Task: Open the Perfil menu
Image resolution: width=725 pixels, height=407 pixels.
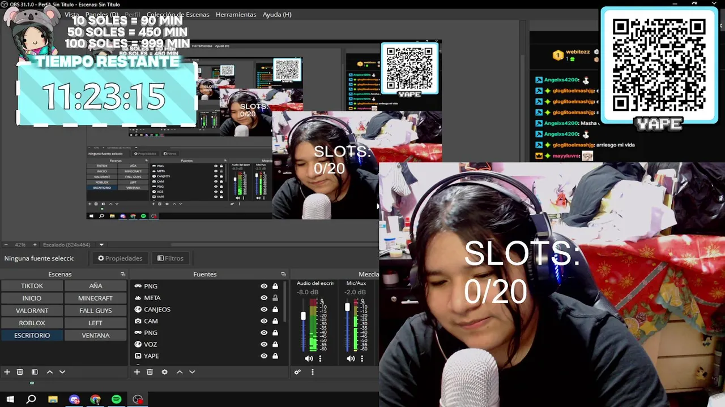Action: point(133,14)
